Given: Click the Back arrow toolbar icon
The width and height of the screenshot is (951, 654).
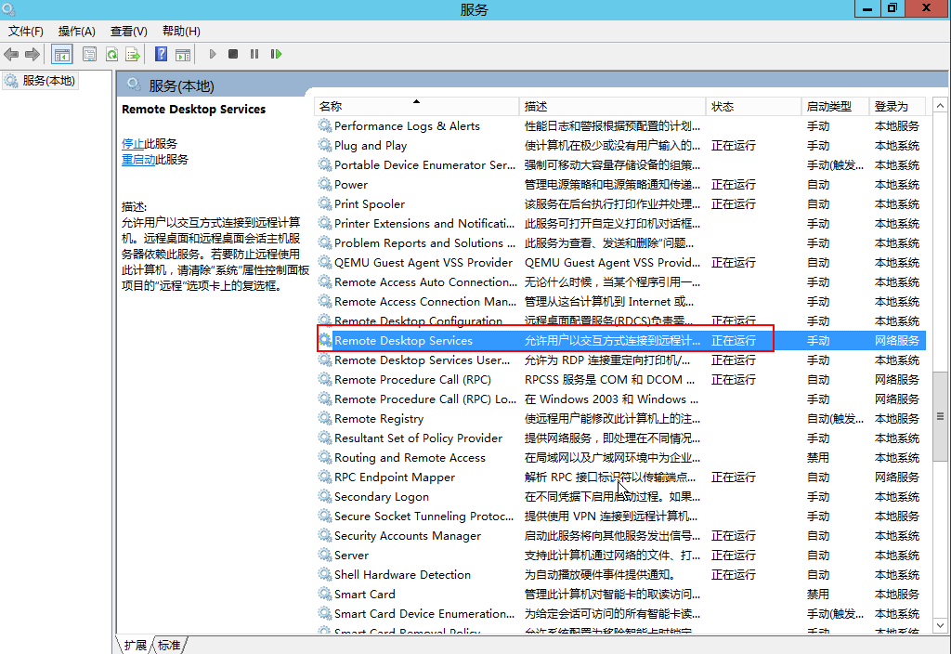Looking at the screenshot, I should (x=11, y=55).
